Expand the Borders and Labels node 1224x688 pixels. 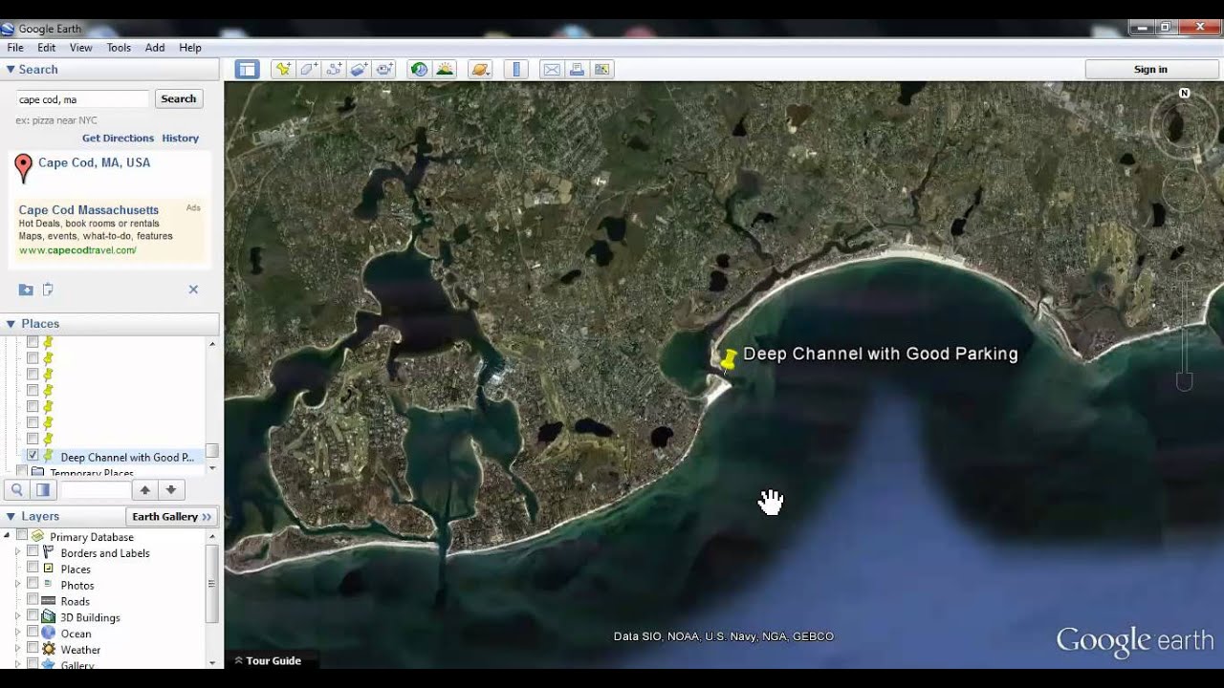pos(17,552)
